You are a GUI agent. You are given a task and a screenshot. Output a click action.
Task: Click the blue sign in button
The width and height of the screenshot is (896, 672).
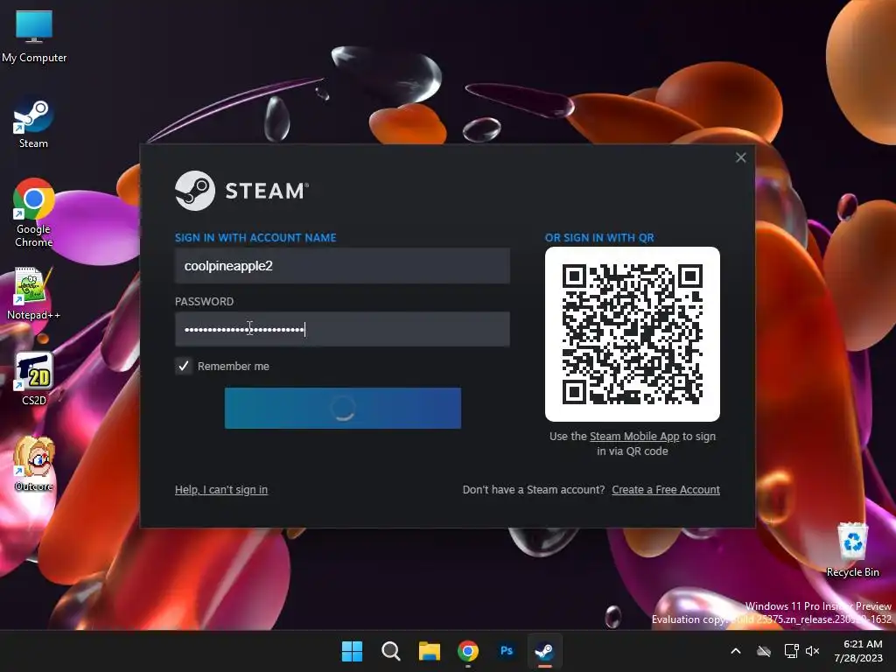343,408
